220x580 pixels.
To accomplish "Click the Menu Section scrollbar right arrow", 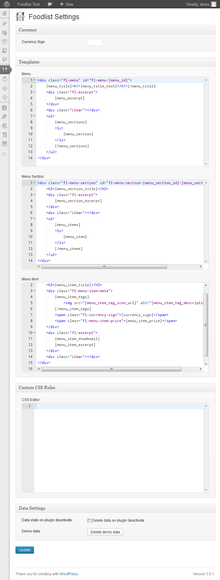I will pos(201,266).
